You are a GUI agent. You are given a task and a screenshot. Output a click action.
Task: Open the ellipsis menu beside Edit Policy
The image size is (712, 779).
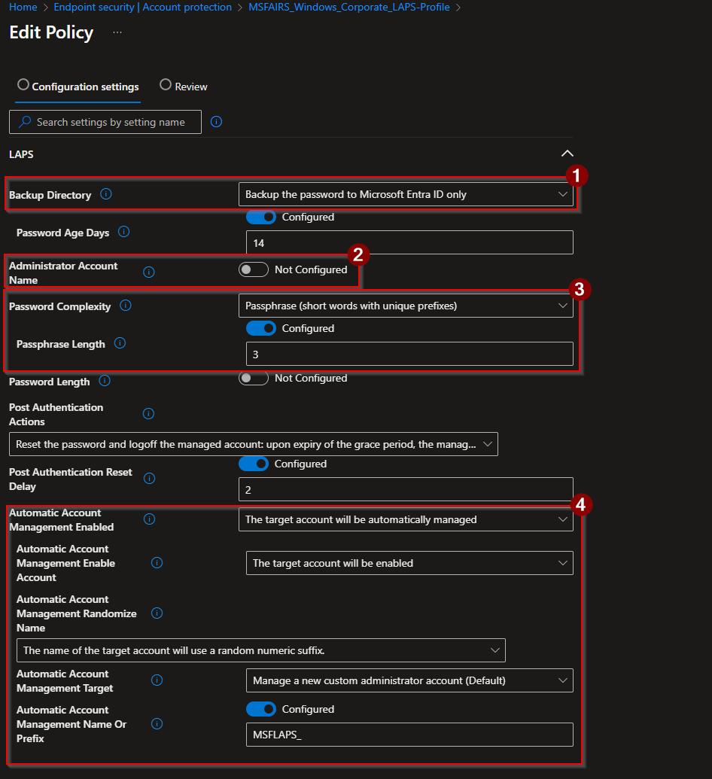pos(117,33)
